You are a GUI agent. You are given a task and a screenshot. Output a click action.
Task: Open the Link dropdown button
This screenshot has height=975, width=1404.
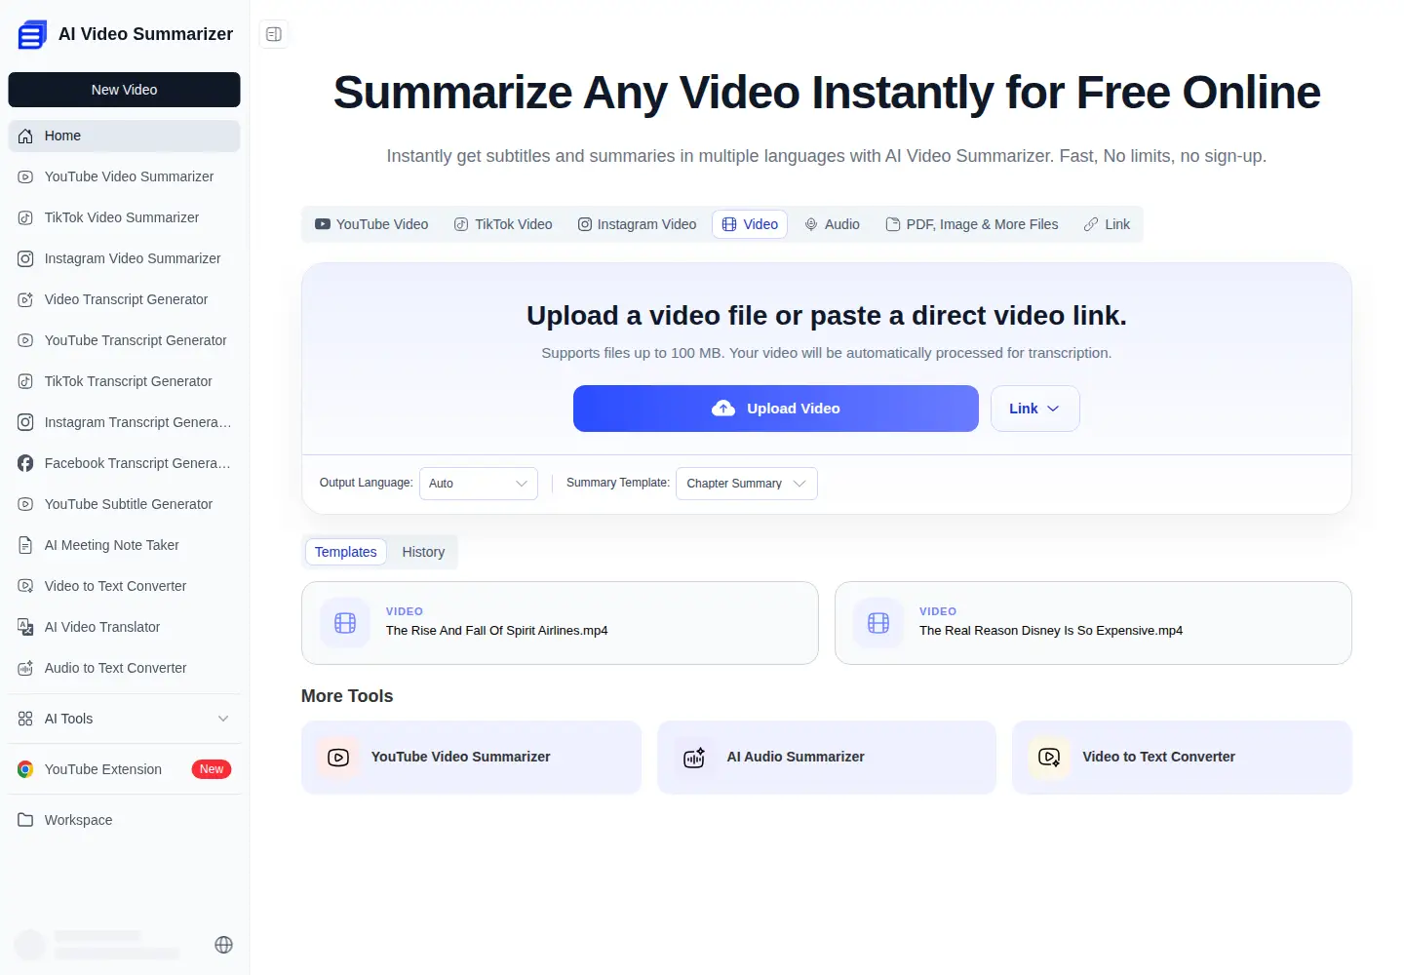[x=1034, y=409]
